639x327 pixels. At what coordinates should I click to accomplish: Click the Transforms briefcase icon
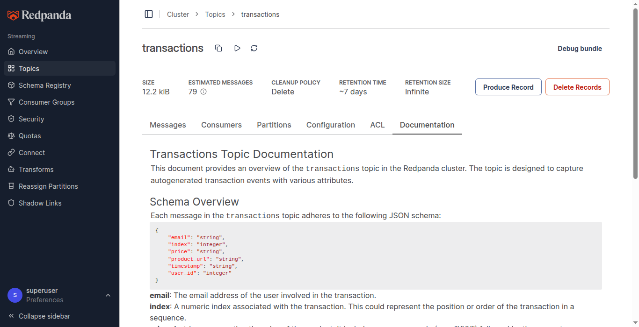click(x=11, y=170)
